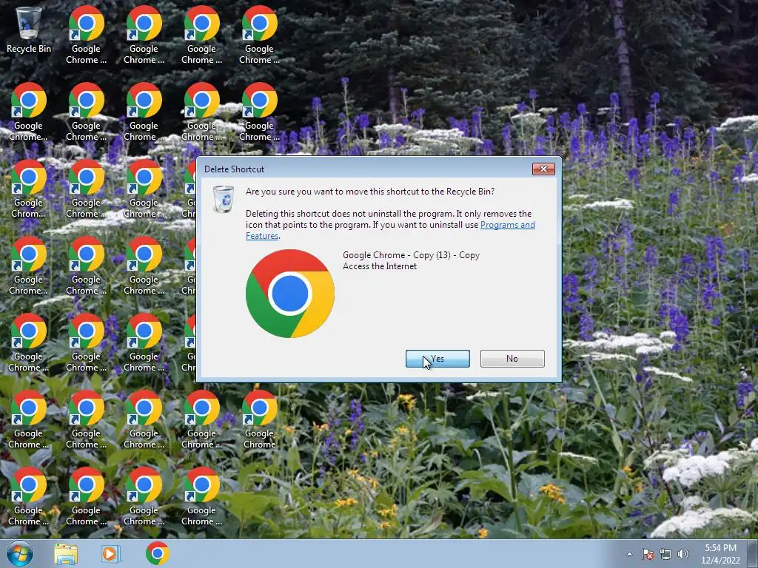
Task: Click the 'Delete Shortcut' dialog title
Action: (234, 169)
